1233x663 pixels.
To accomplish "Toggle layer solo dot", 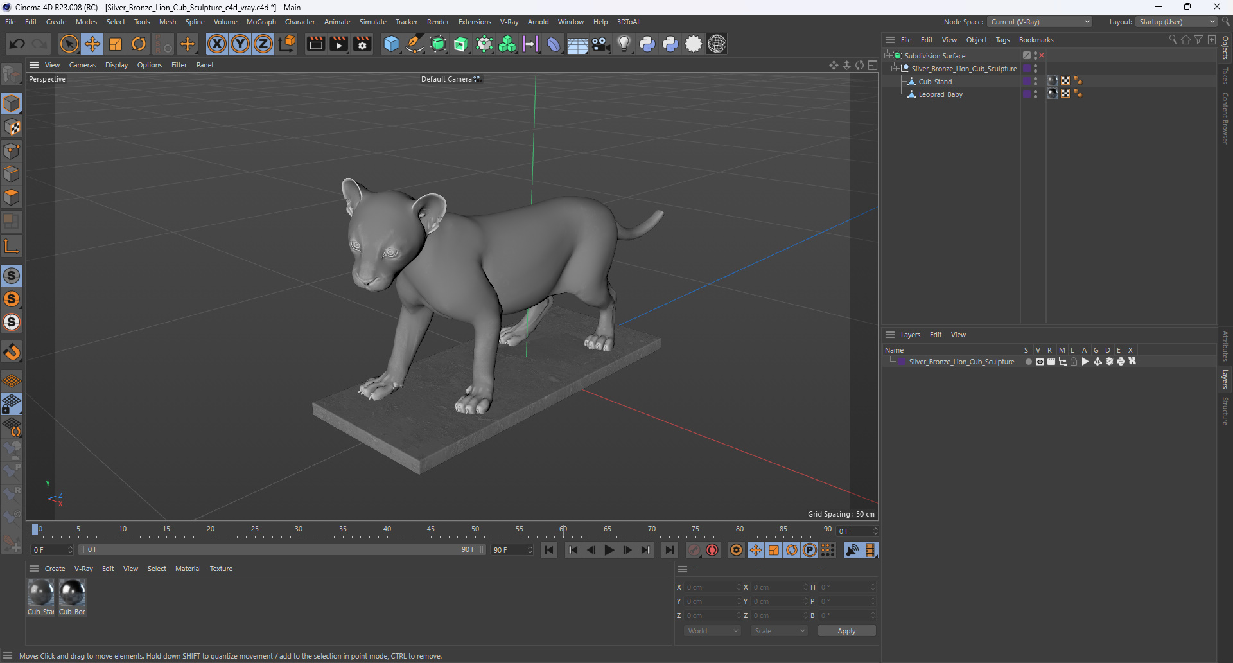I will click(1028, 362).
